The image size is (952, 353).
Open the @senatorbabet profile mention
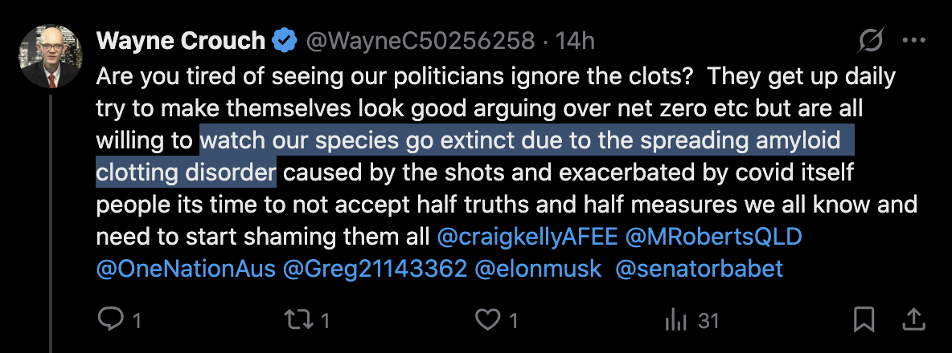699,269
